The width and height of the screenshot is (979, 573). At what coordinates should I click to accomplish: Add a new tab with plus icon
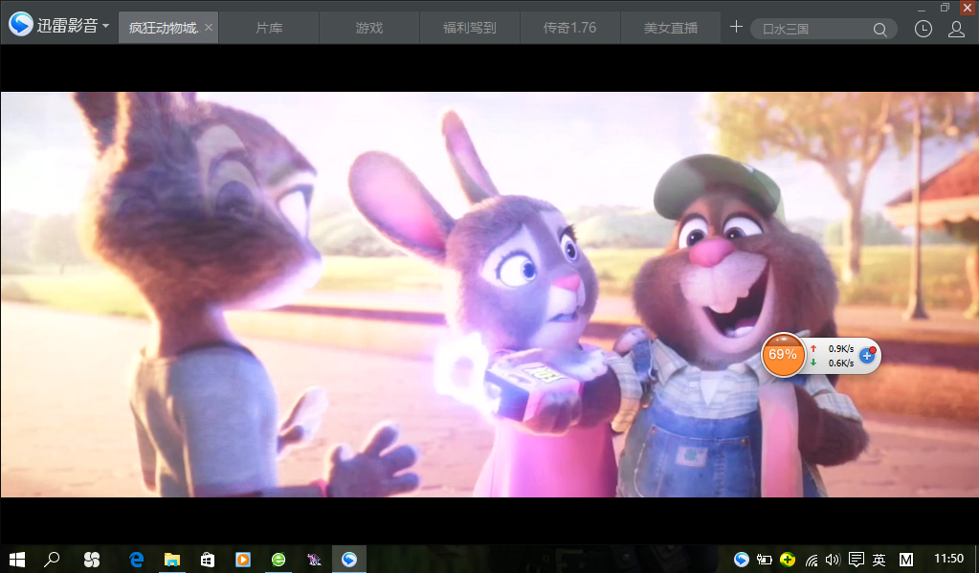pos(736,27)
